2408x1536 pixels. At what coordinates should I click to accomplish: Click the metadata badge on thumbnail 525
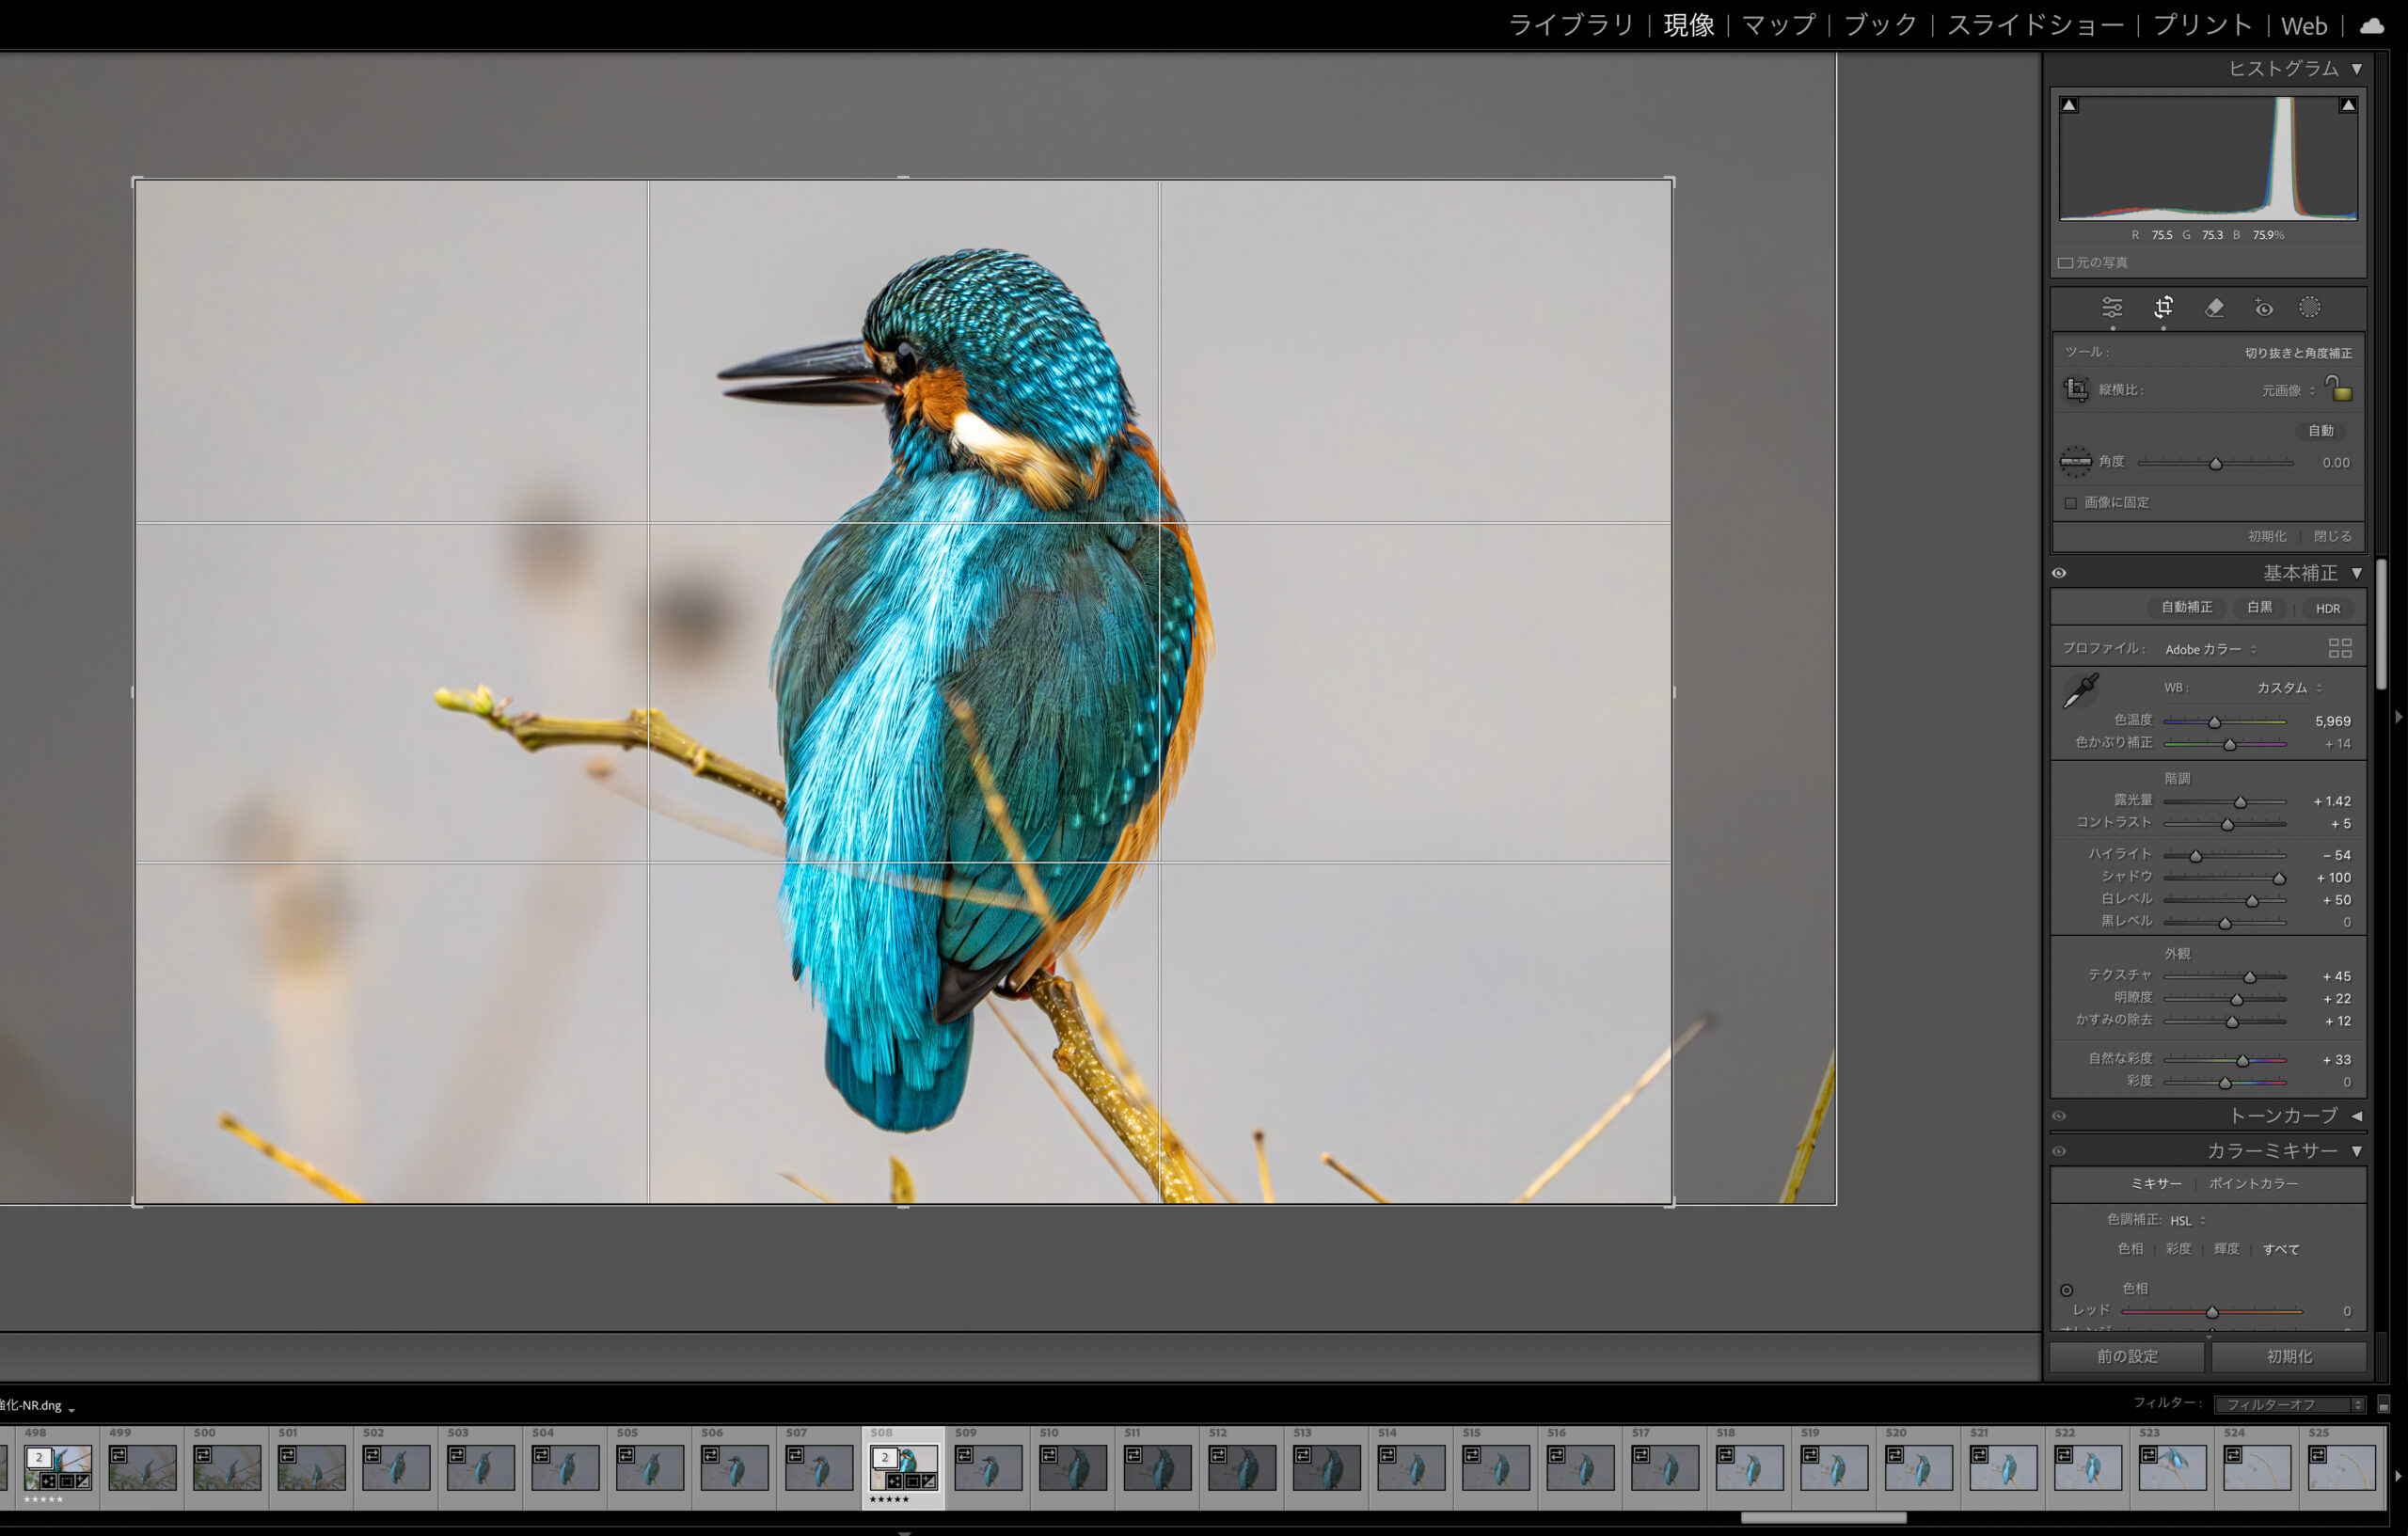tap(2317, 1454)
